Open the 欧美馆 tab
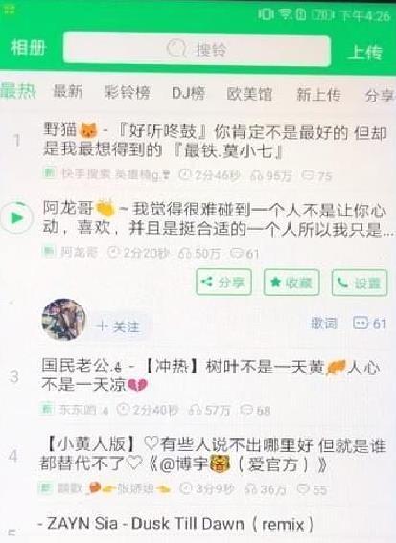This screenshot has width=396, height=543. point(249,94)
